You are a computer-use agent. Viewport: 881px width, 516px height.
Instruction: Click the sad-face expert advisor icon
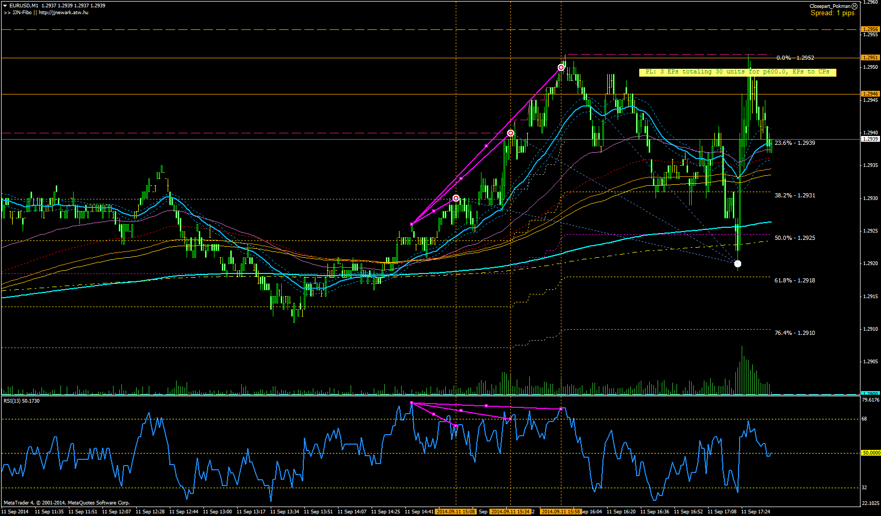point(855,6)
